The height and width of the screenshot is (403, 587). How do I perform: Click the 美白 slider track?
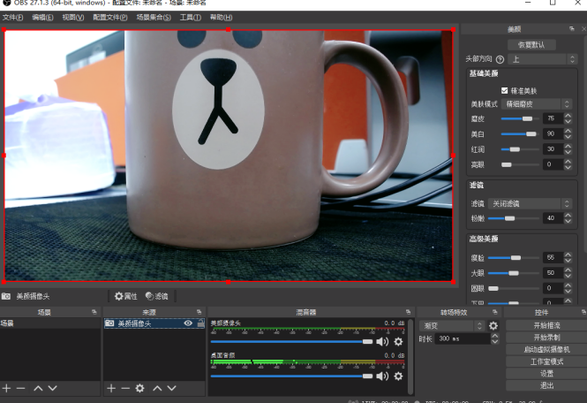(519, 133)
